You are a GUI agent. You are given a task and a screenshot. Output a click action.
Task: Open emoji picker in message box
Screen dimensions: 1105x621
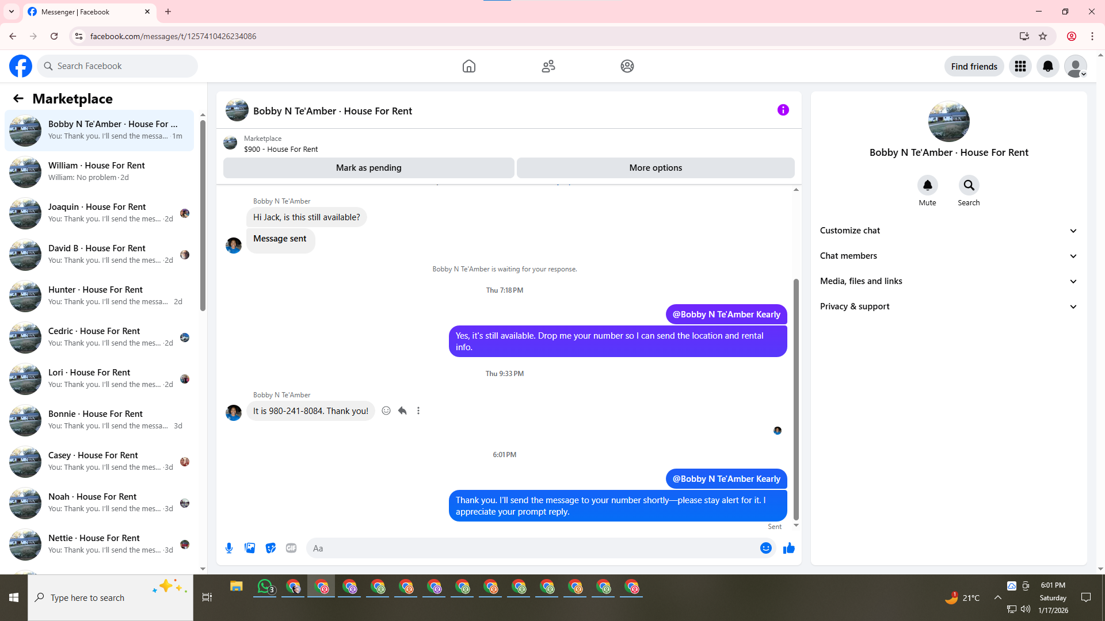click(765, 548)
